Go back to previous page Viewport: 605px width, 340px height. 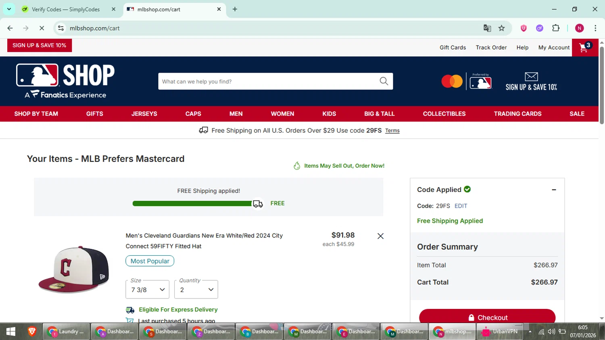tap(10, 28)
